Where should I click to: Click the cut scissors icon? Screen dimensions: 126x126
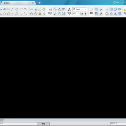[x=101, y=9]
